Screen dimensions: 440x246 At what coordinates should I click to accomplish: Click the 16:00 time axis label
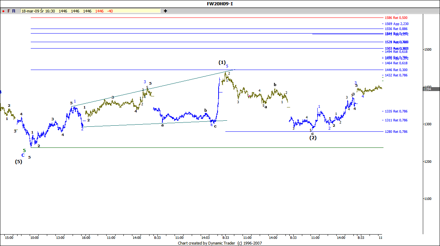[85, 237]
